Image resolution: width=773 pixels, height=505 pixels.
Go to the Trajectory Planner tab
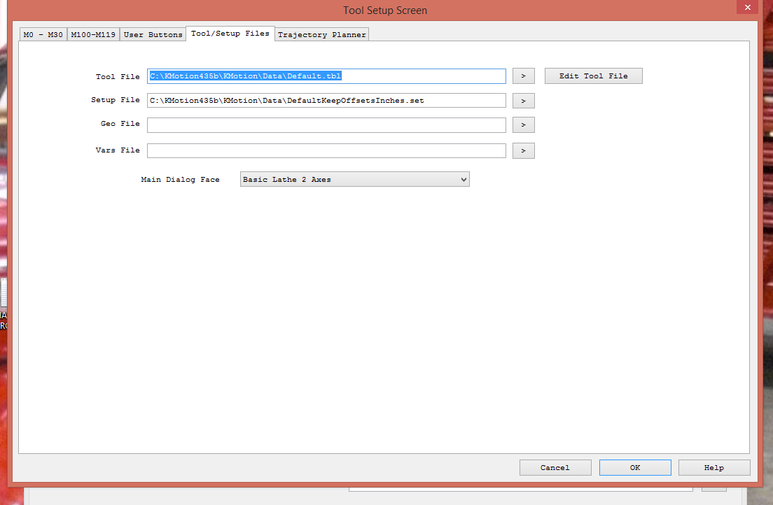[321, 34]
